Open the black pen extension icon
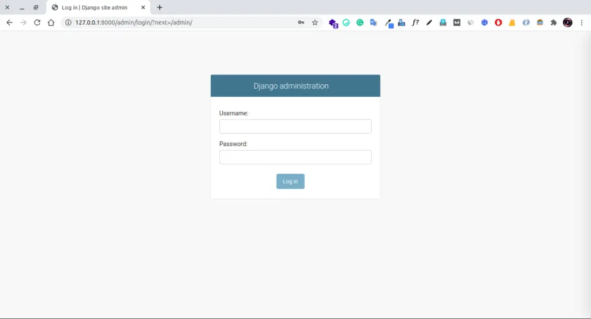The image size is (591, 319). point(429,22)
